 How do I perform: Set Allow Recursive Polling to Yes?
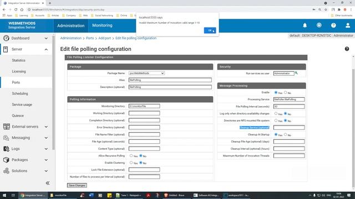click(x=131, y=156)
